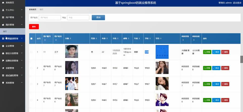Click phone number 13525252525 cell
Viewport: 243px width, 112px height.
pyautogui.click(x=116, y=52)
